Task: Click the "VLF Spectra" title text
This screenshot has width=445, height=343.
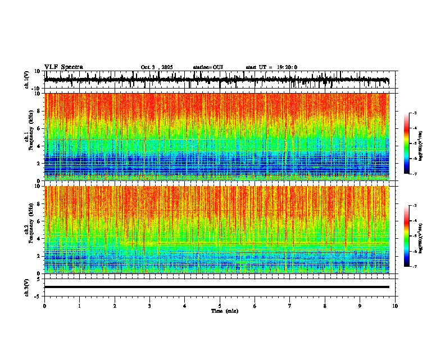Action: click(63, 67)
